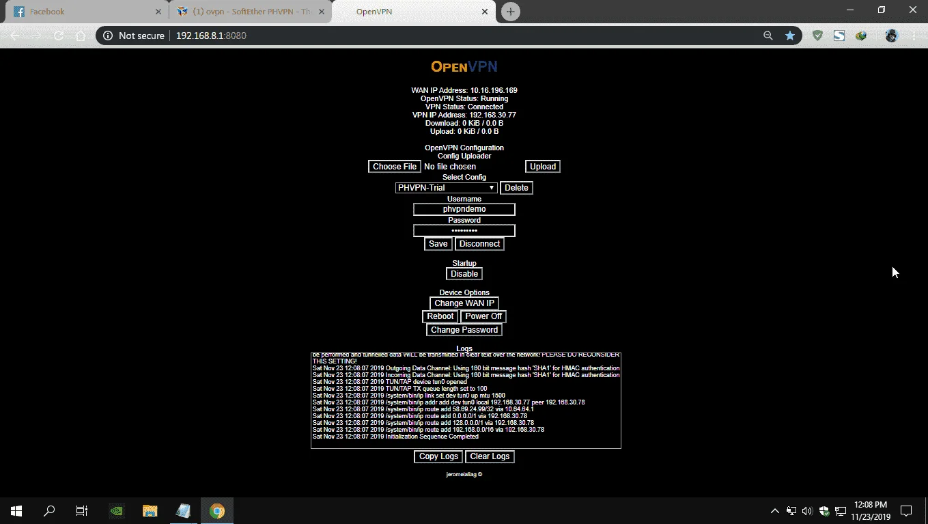The width and height of the screenshot is (928, 524).
Task: Reboot the device
Action: click(440, 316)
